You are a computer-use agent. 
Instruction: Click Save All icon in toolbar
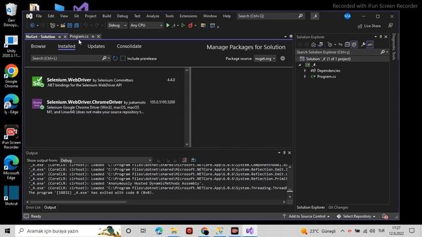[76, 25]
